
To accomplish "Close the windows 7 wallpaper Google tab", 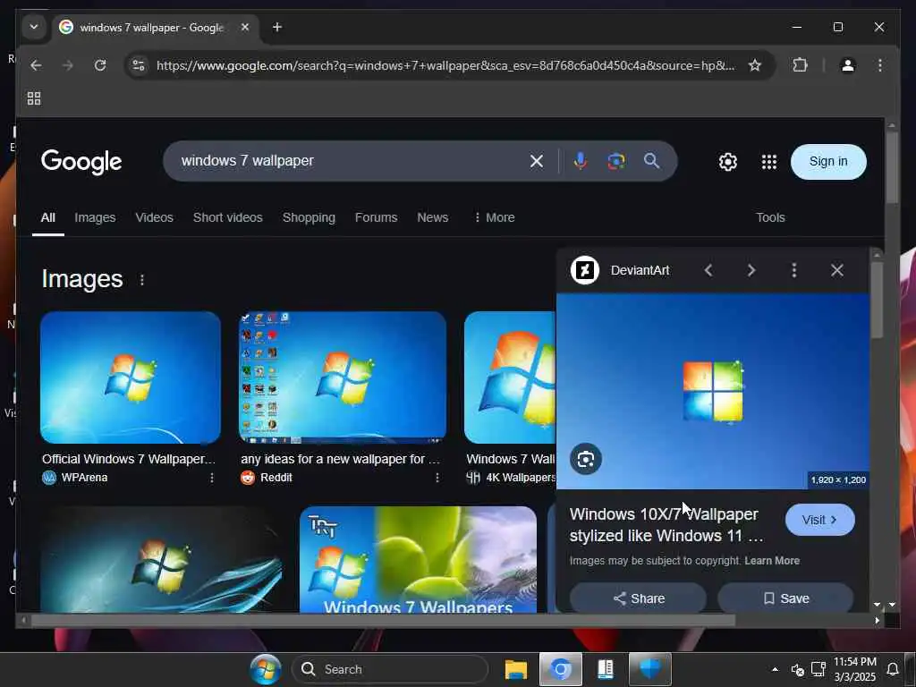I will pyautogui.click(x=245, y=27).
